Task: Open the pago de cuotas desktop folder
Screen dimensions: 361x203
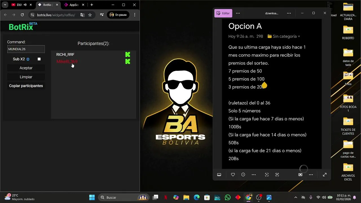Action: [x=348, y=149]
